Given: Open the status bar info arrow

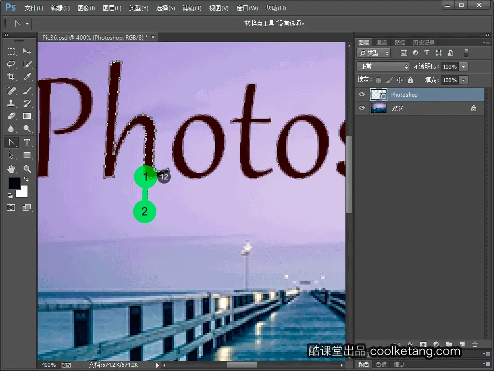Looking at the screenshot, I should coord(157,365).
